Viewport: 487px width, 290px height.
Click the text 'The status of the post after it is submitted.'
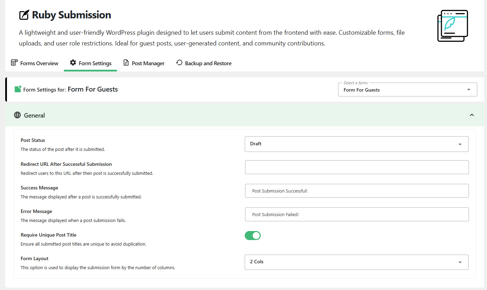click(x=63, y=150)
